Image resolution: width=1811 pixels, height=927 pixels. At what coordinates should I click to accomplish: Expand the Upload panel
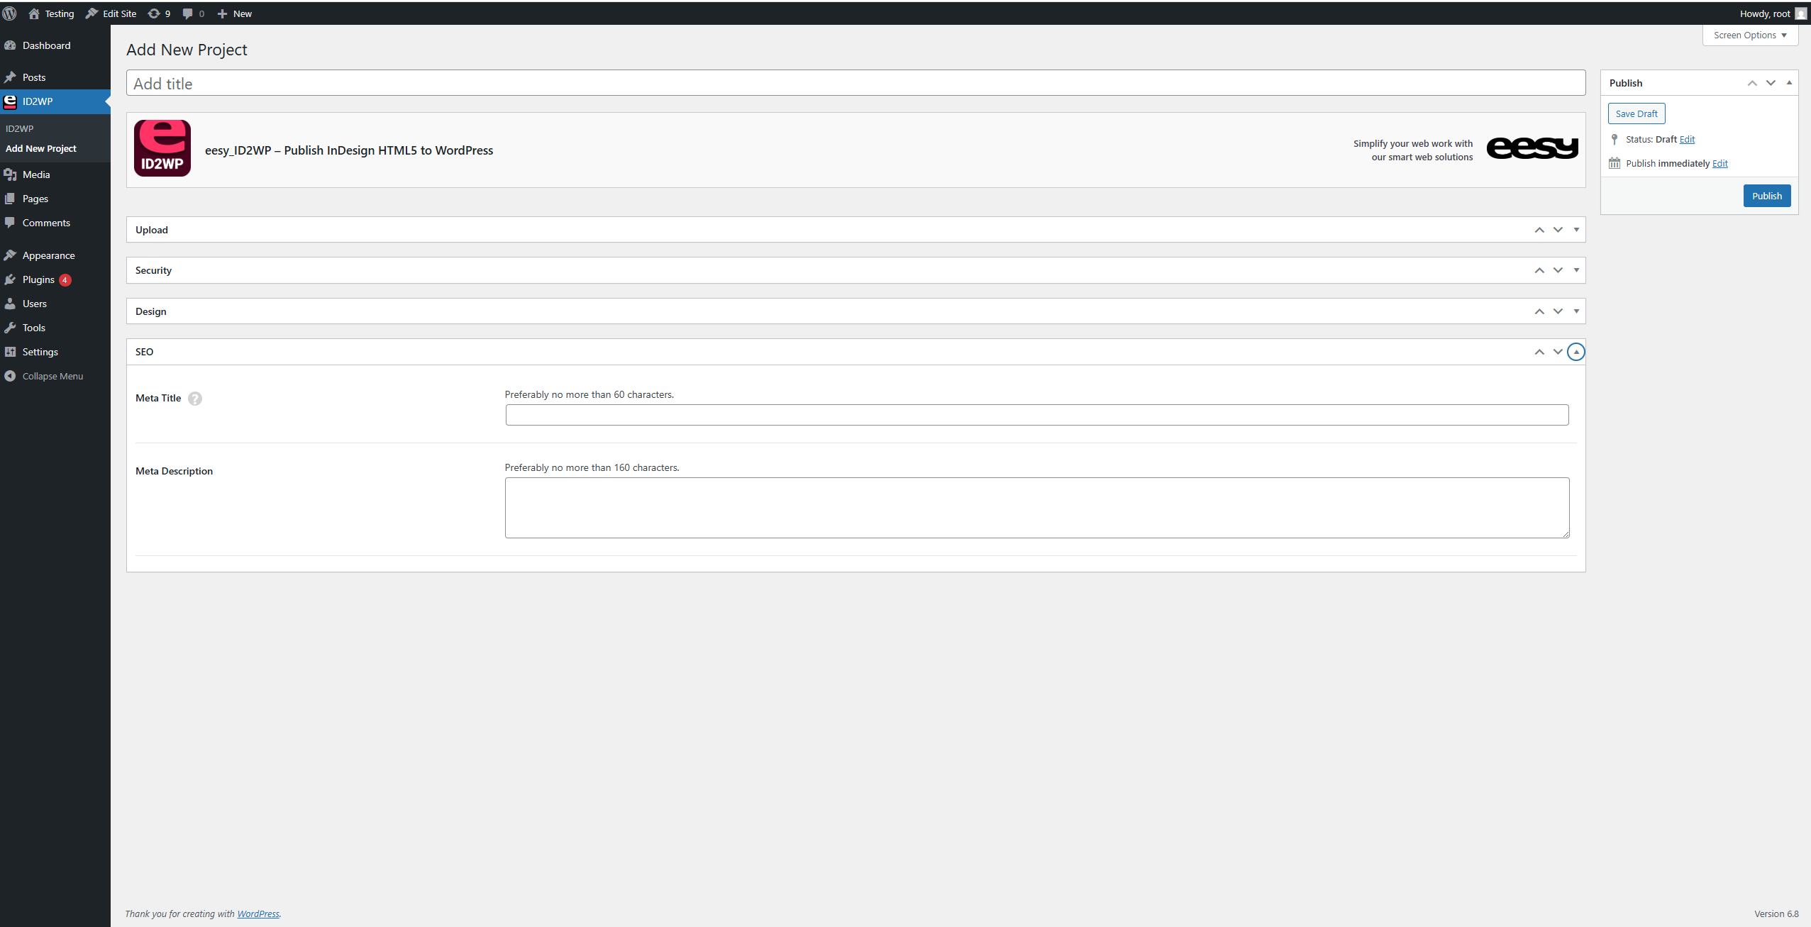[1576, 230]
